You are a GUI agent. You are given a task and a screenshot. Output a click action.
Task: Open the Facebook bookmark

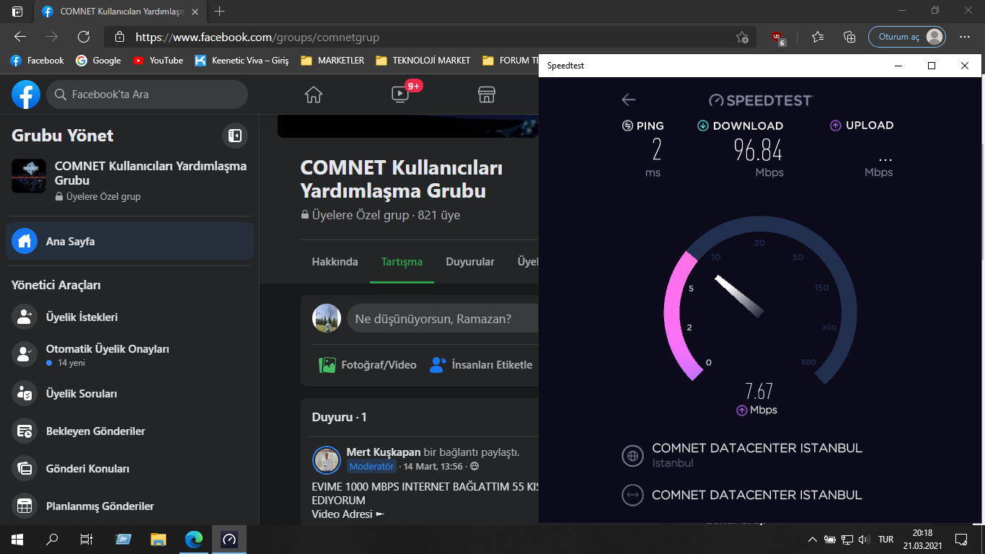[x=37, y=61]
